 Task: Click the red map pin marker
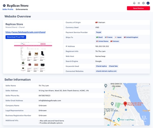[125, 104]
